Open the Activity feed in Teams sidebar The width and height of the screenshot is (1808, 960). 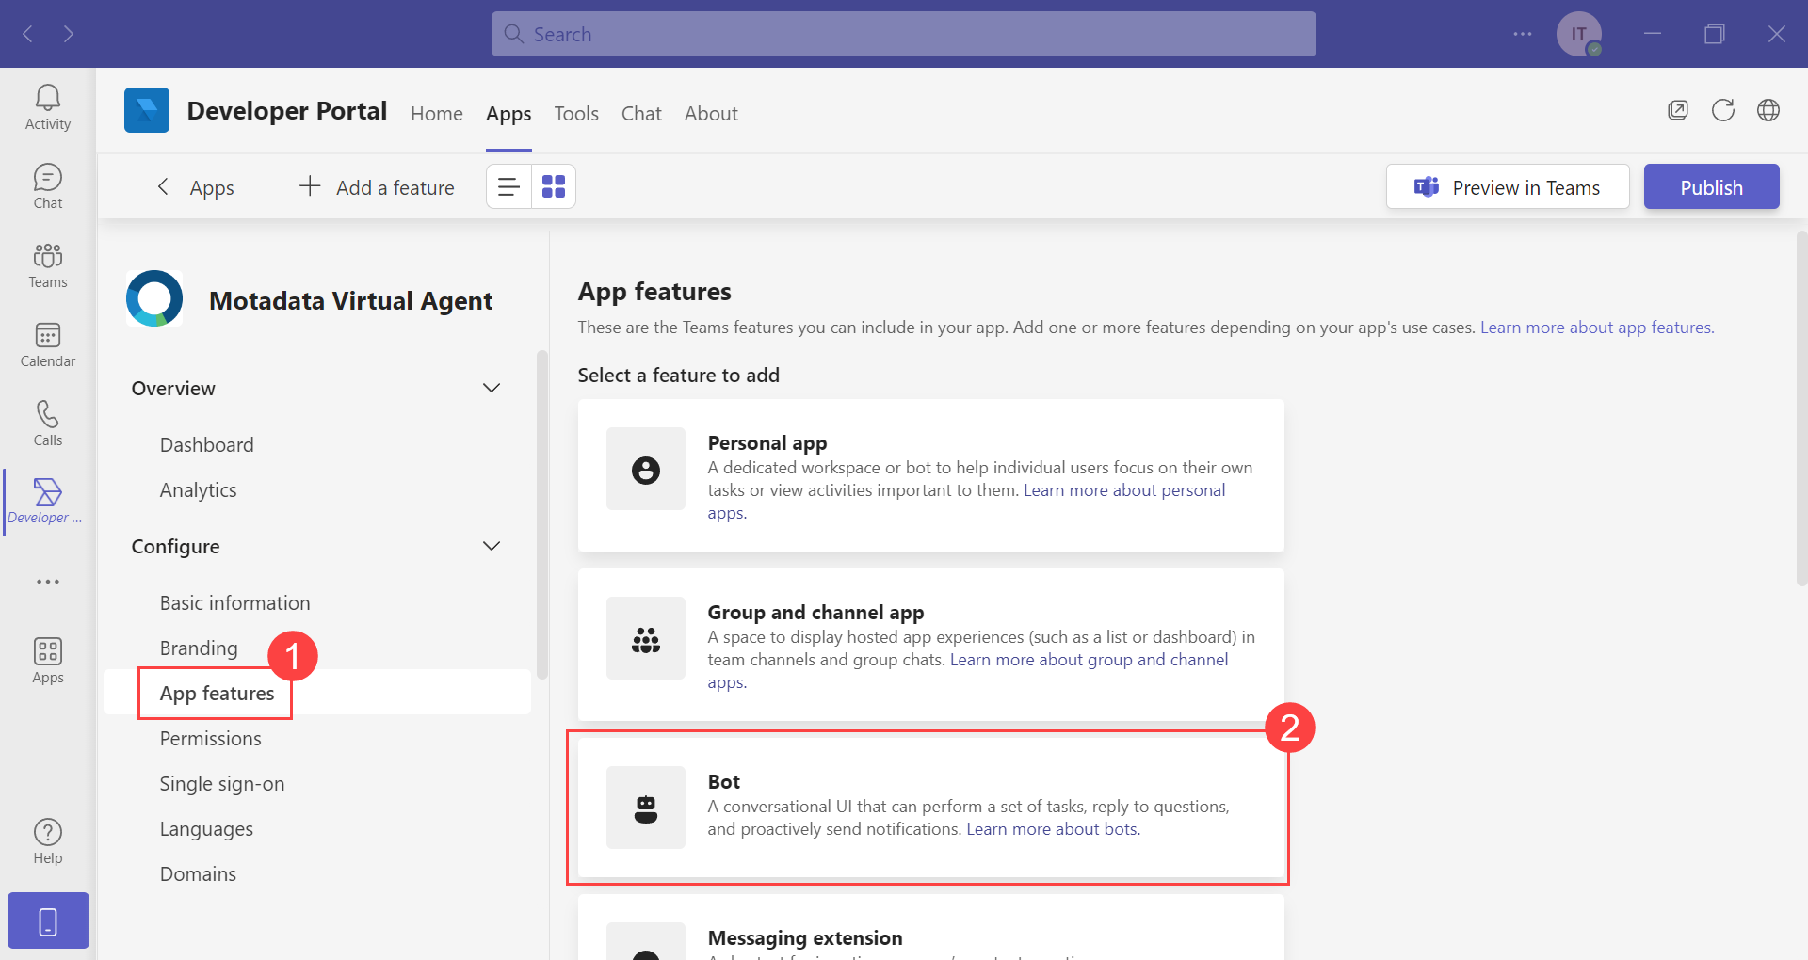click(x=47, y=105)
